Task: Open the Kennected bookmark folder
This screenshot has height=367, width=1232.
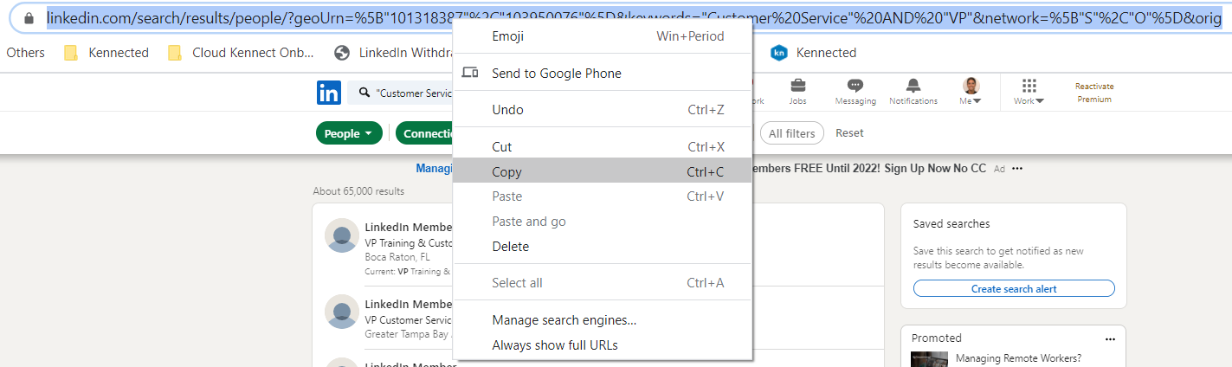Action: pos(106,53)
